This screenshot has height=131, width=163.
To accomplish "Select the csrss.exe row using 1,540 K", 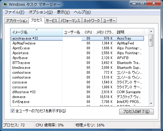I will point(77,82).
